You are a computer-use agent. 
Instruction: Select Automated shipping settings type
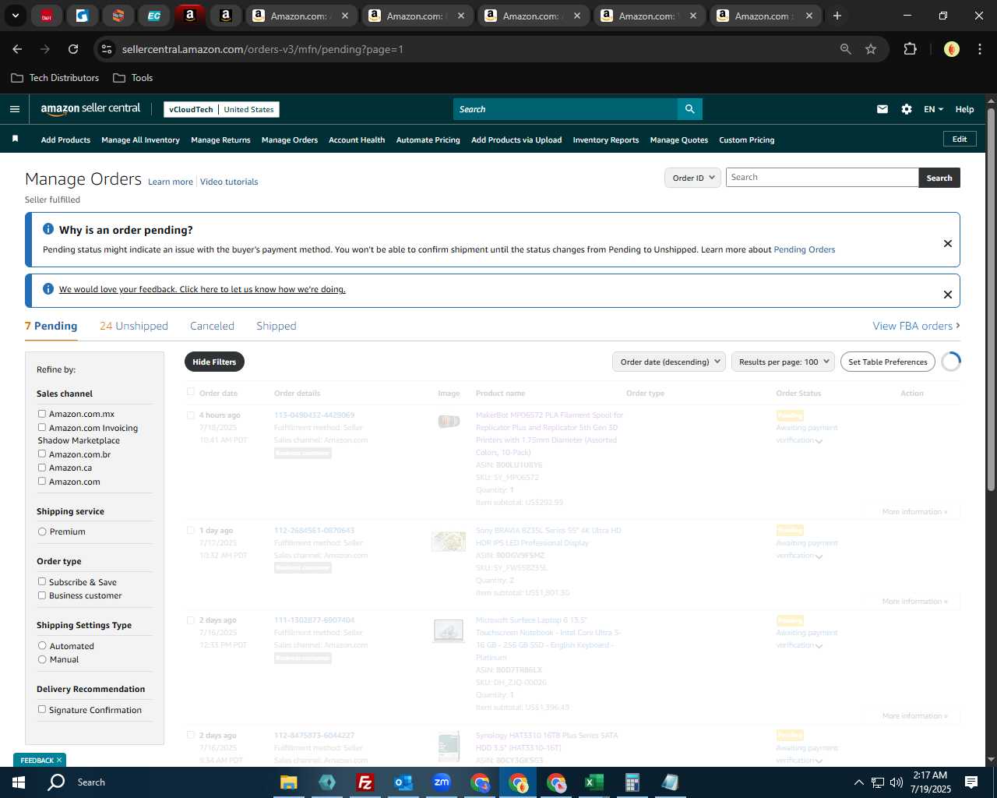(42, 645)
